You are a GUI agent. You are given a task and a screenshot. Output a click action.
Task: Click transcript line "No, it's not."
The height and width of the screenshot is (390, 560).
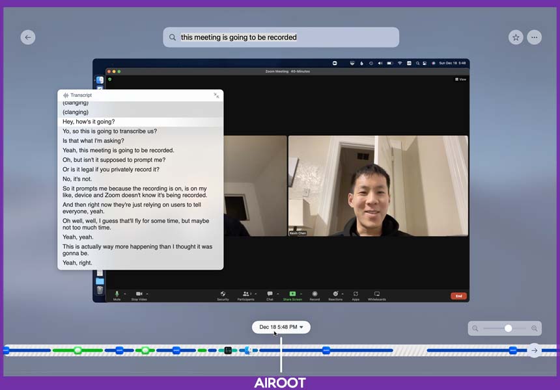point(77,179)
